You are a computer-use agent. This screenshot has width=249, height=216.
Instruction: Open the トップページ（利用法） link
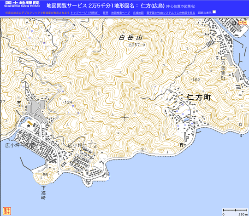tap(85, 13)
